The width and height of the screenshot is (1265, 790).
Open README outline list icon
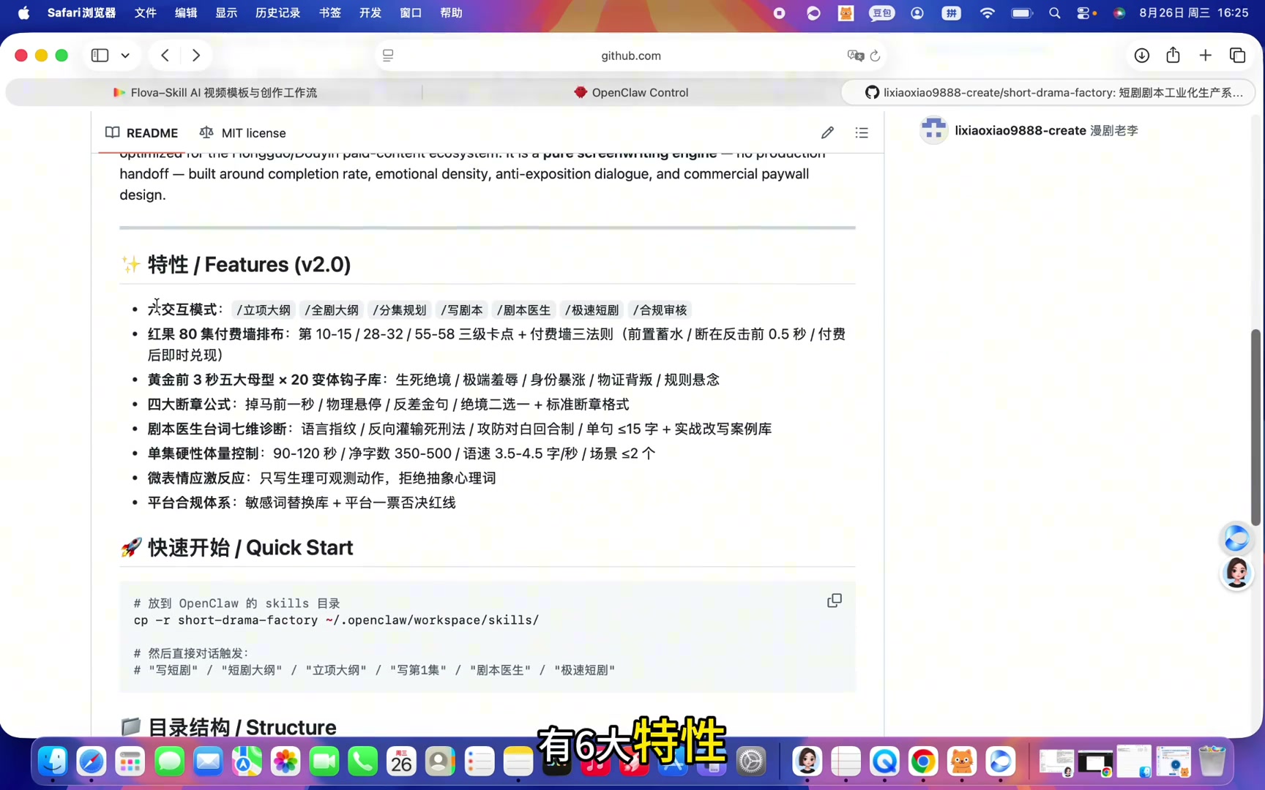[x=862, y=133]
